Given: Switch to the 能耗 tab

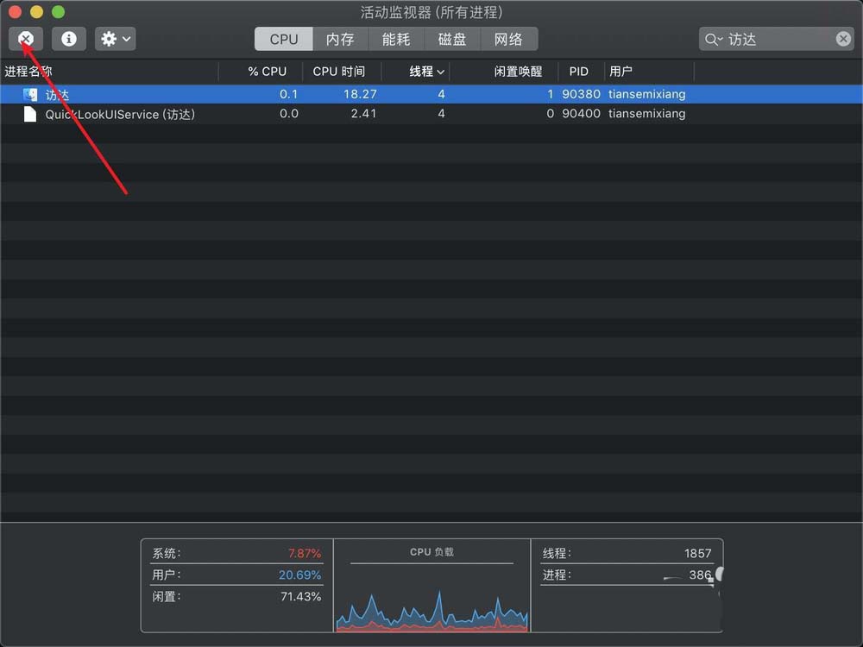Looking at the screenshot, I should (395, 38).
